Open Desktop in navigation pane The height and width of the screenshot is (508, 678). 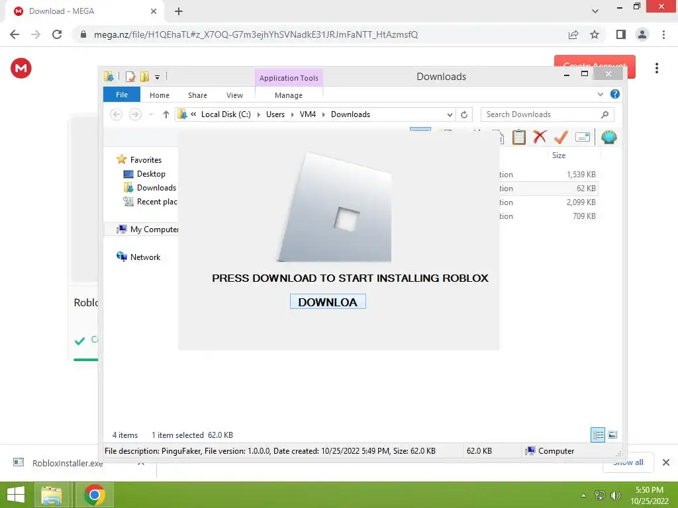coord(151,174)
